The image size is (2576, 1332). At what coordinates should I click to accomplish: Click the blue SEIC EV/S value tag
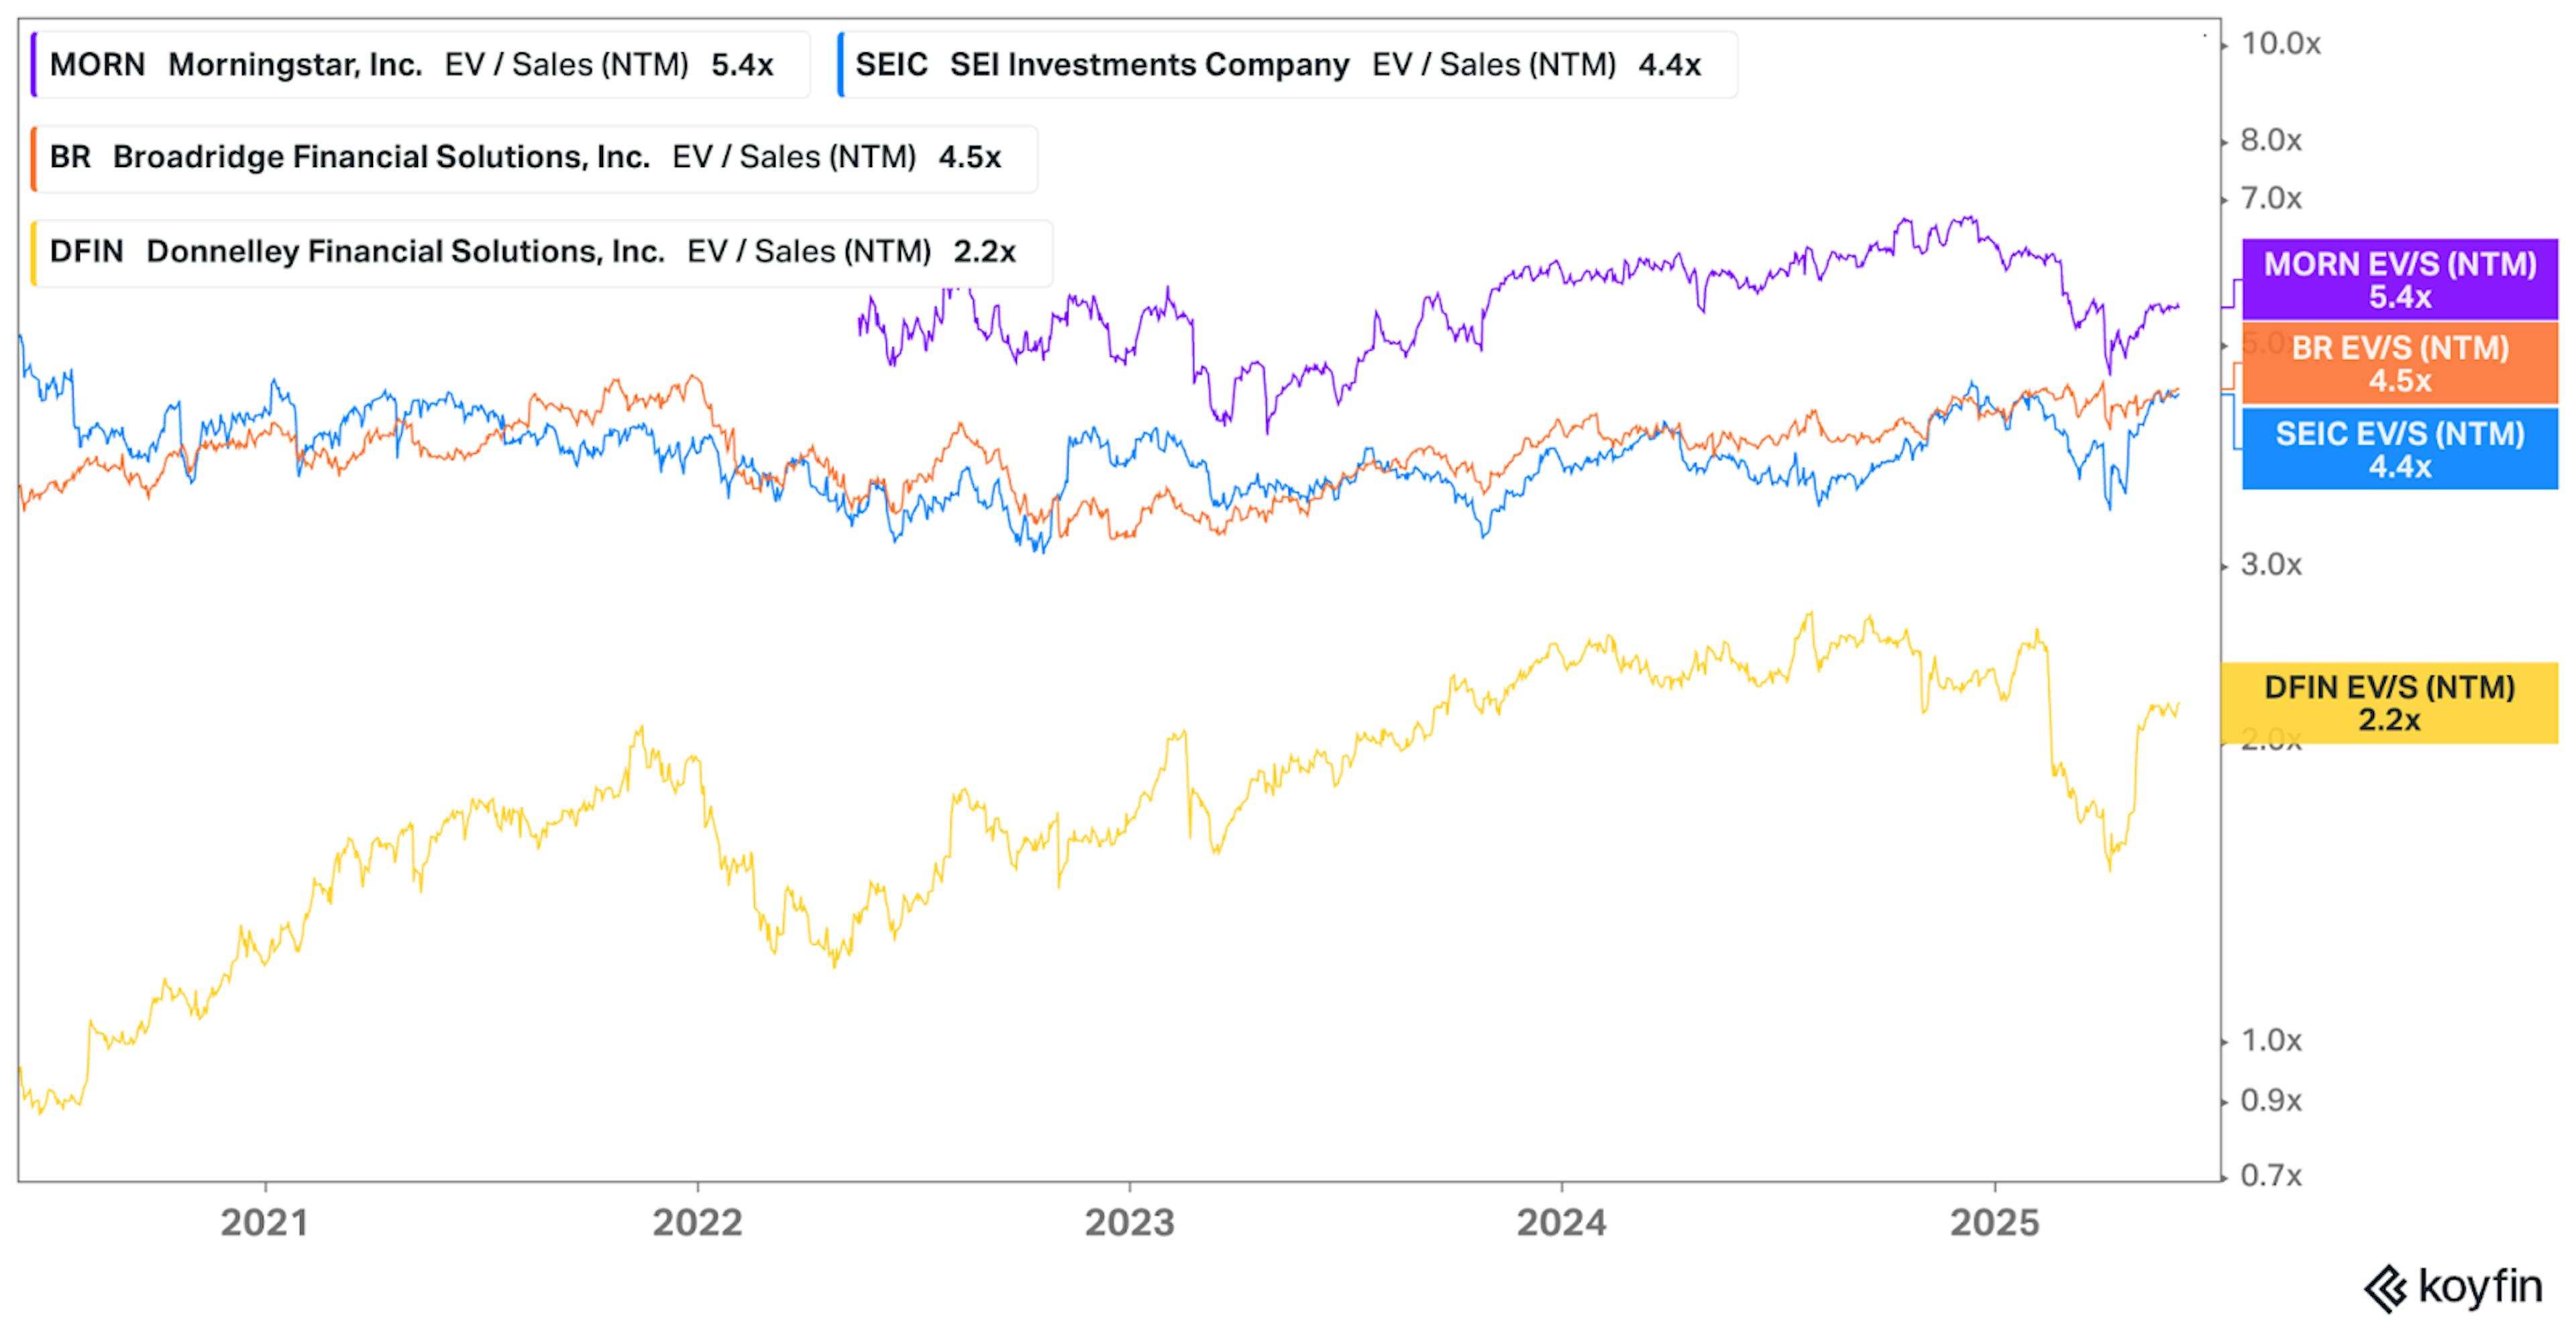point(2400,449)
